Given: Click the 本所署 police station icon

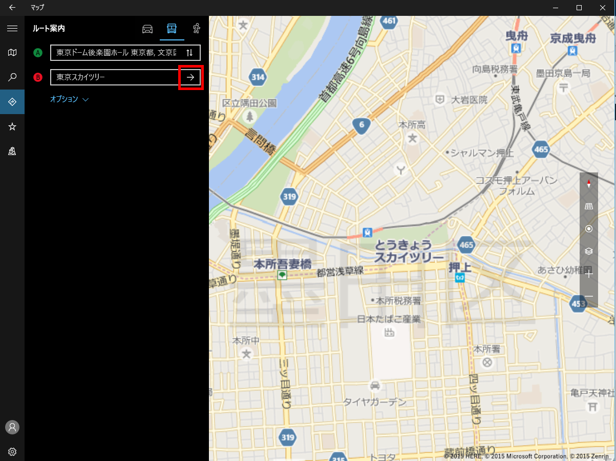Looking at the screenshot, I should (487, 363).
